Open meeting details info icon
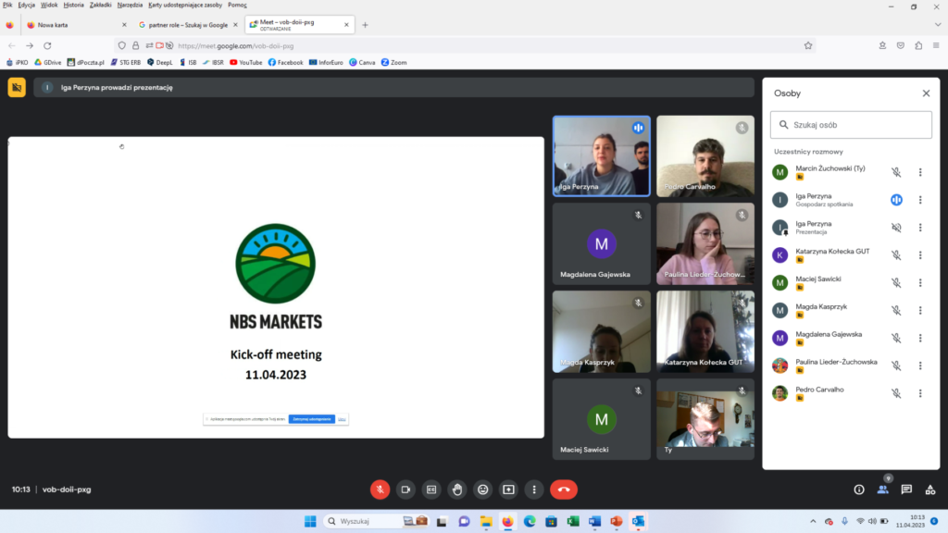Viewport: 948px width, 533px height. 858,490
